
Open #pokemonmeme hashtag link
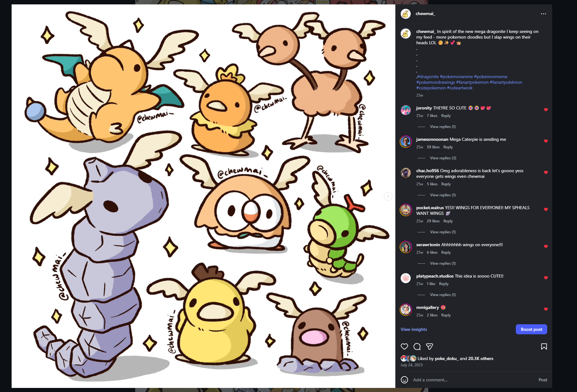tap(491, 77)
